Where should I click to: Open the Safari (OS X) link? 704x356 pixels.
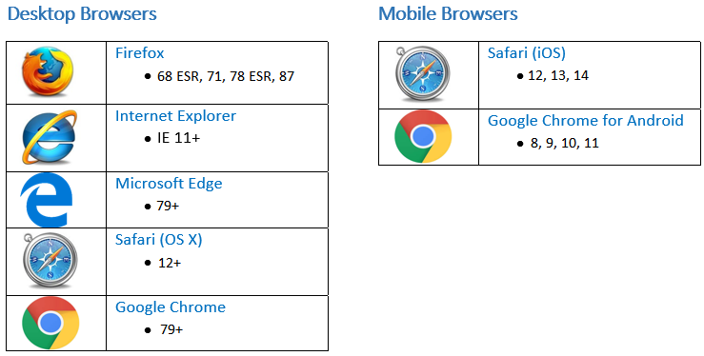159,240
